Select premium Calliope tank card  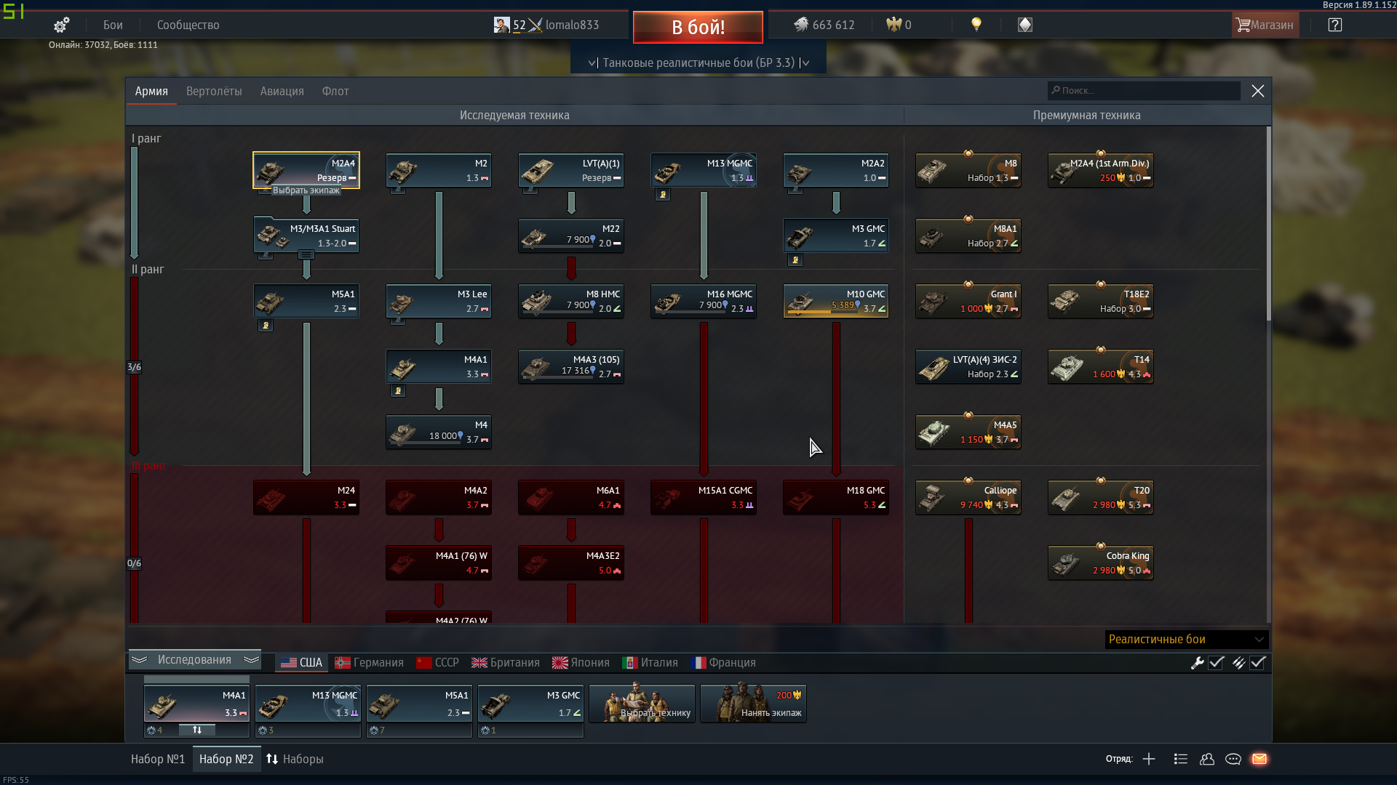968,497
